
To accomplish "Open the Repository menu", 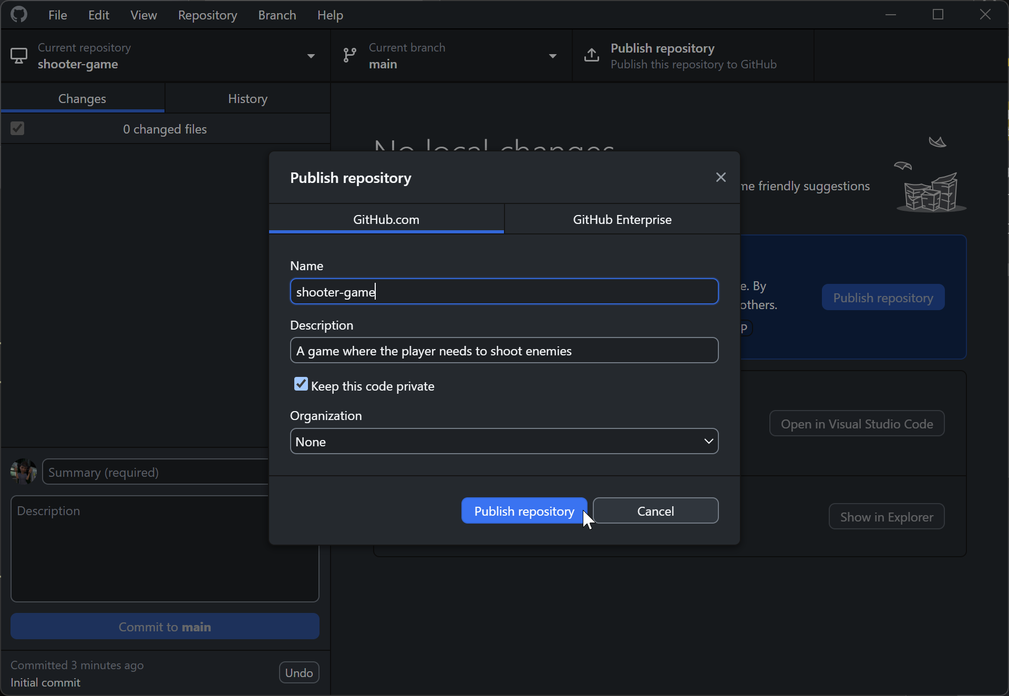I will click(x=208, y=15).
